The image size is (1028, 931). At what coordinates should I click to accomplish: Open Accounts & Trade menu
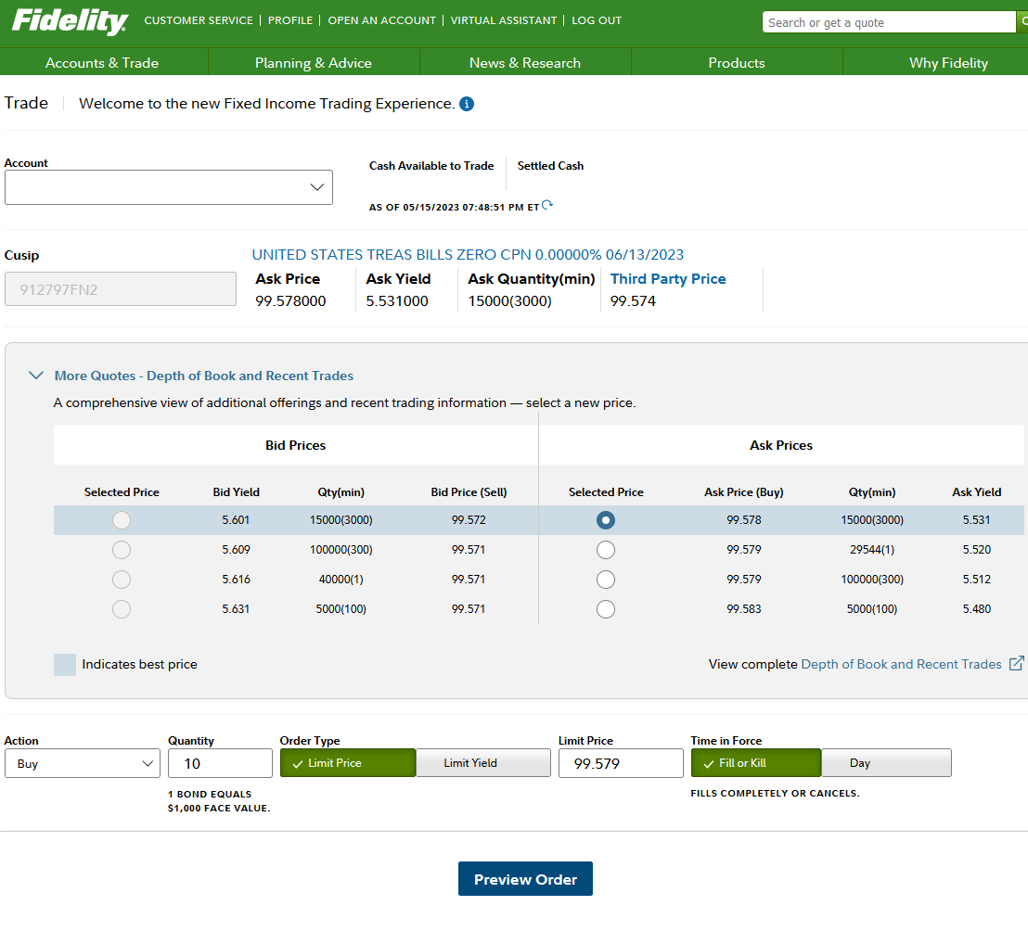(102, 63)
